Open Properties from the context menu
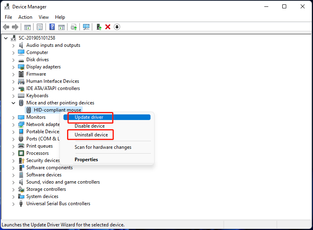This screenshot has height=230, width=313. (86, 160)
